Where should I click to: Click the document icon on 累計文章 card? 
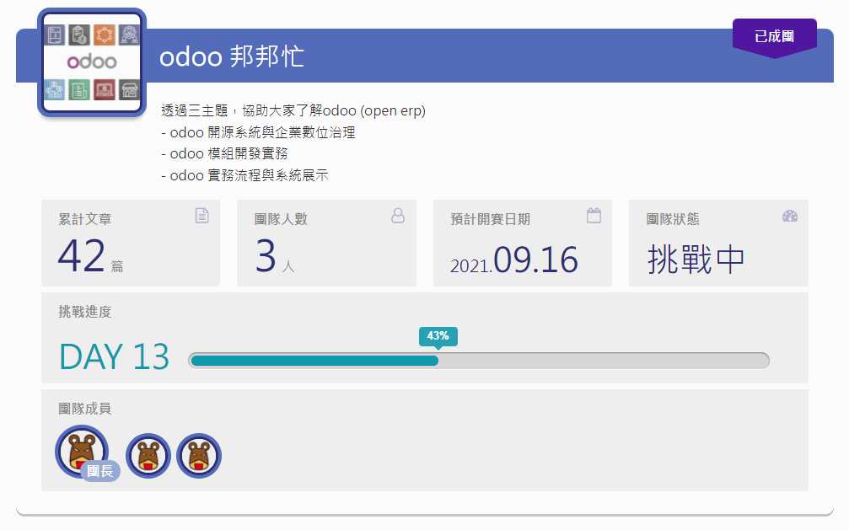[202, 216]
